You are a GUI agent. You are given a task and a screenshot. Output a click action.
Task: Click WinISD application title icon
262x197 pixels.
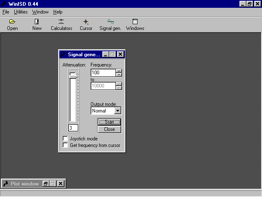(4, 4)
